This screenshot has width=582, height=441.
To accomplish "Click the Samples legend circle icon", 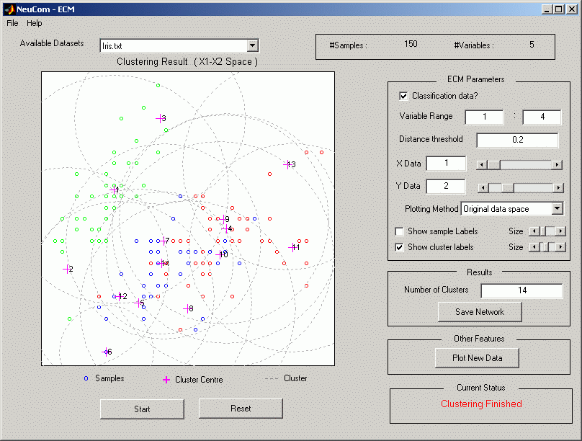I will coord(86,378).
